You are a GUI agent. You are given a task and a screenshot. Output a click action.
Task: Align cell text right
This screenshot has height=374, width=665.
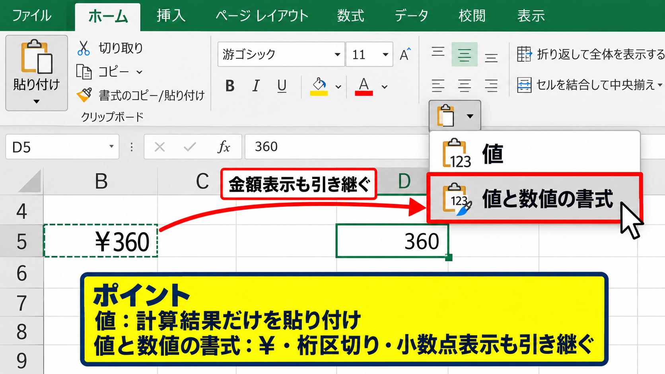(491, 85)
